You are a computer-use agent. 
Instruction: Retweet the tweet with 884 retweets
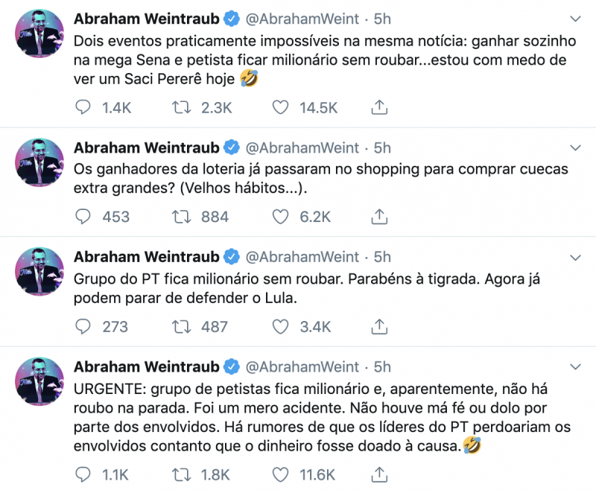[179, 217]
